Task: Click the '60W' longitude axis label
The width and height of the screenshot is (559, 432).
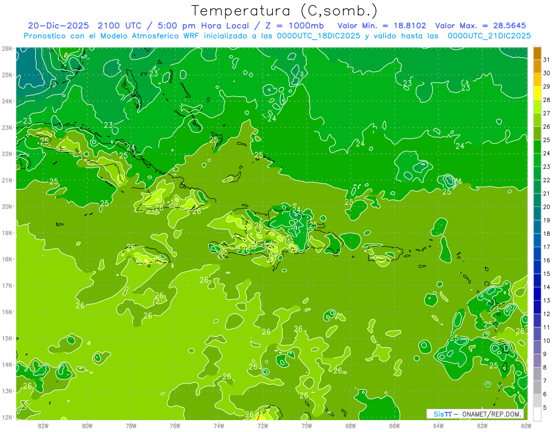Action: 526,426
